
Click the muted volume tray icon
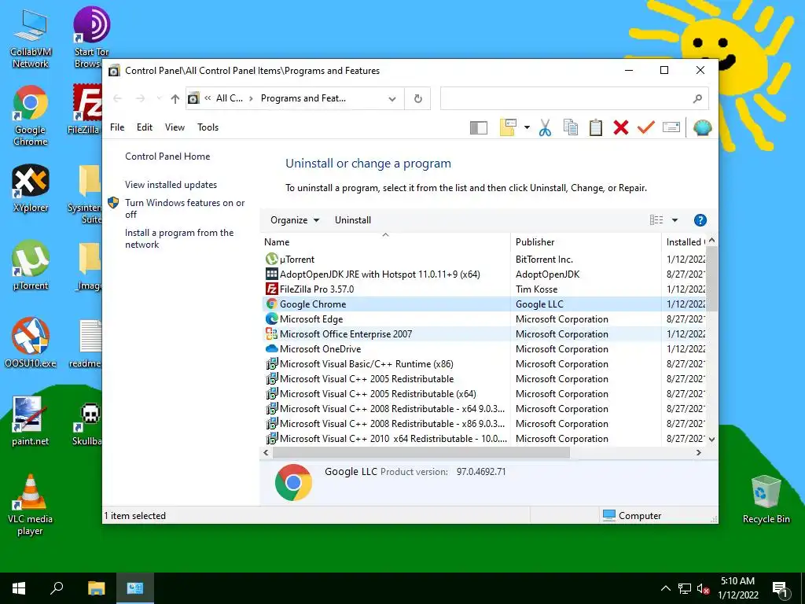pos(704,588)
